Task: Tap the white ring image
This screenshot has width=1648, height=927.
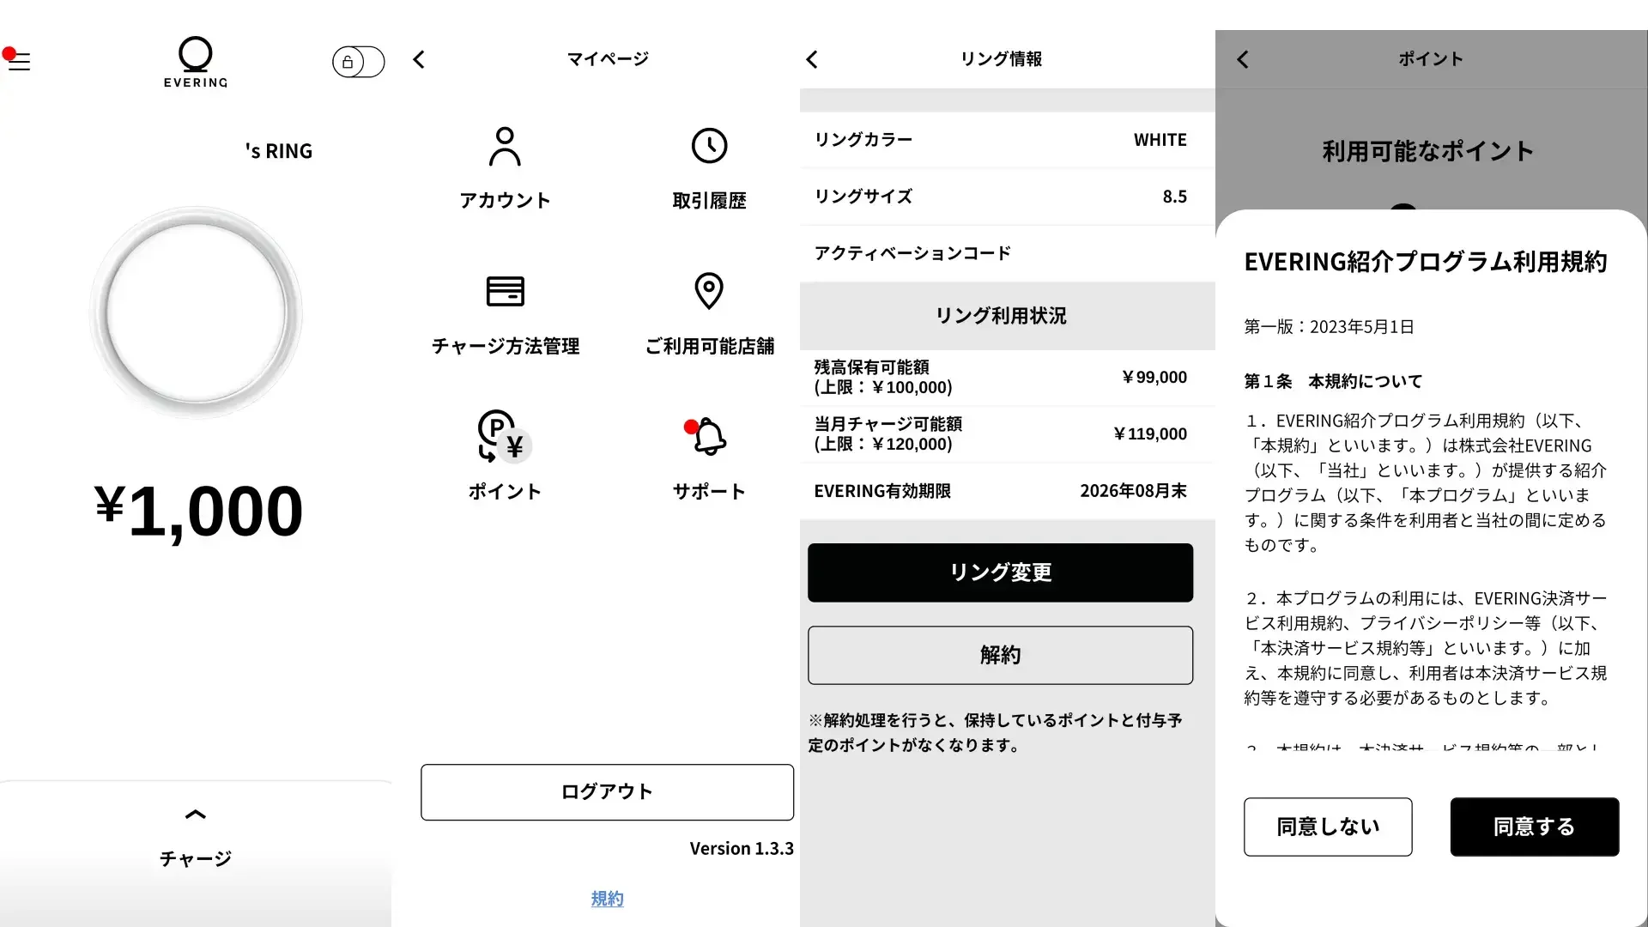Action: [196, 313]
